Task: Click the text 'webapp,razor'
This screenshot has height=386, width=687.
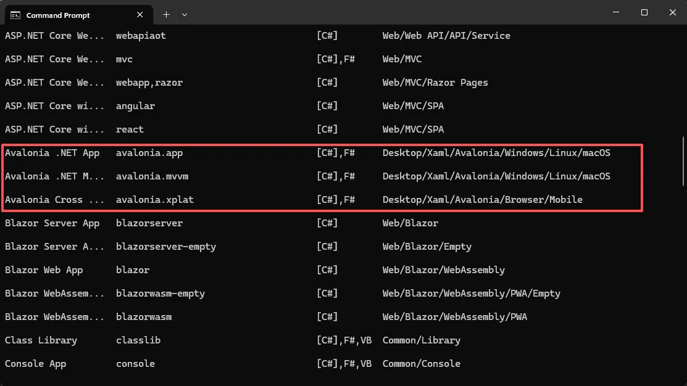Action: (x=149, y=83)
